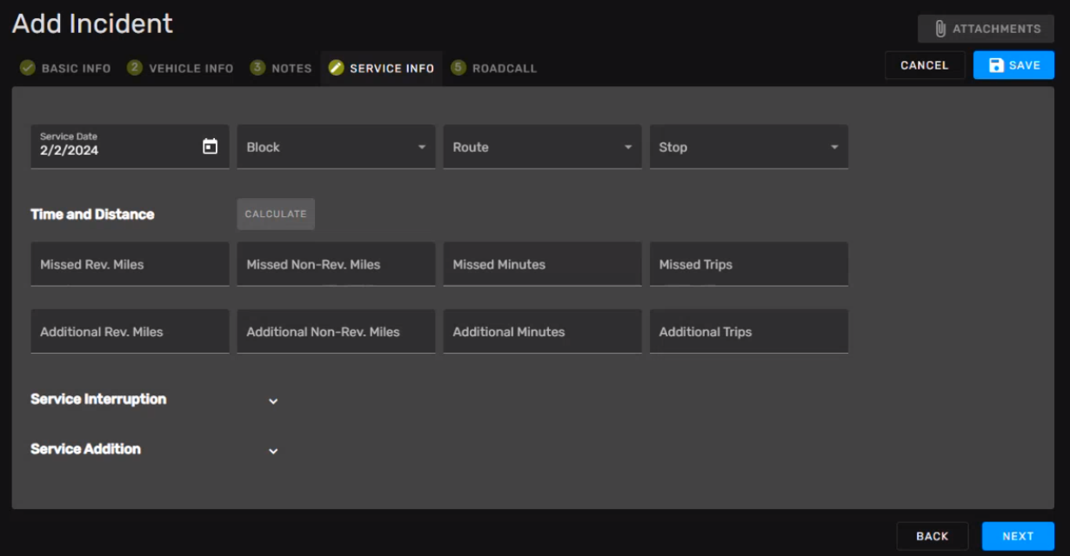Focus the Missed Rev. Miles field
This screenshot has height=556, width=1070.
point(130,264)
